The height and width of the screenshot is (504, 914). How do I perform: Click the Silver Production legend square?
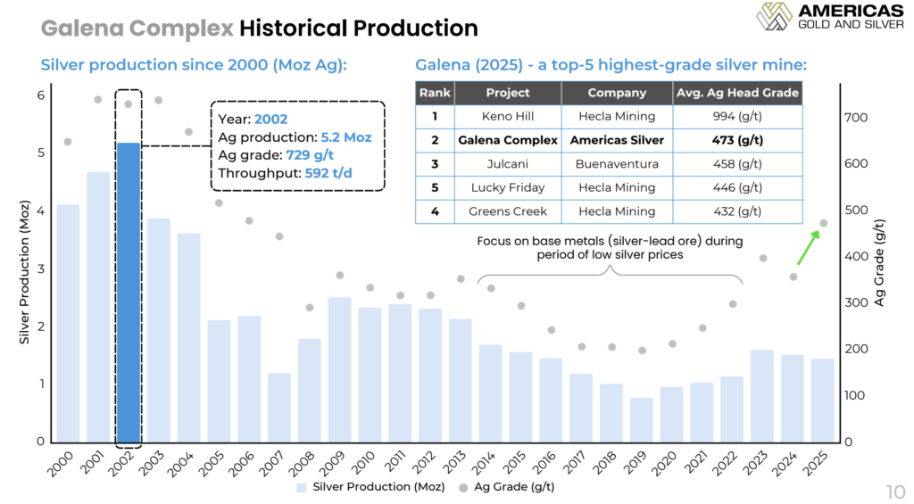pos(302,487)
